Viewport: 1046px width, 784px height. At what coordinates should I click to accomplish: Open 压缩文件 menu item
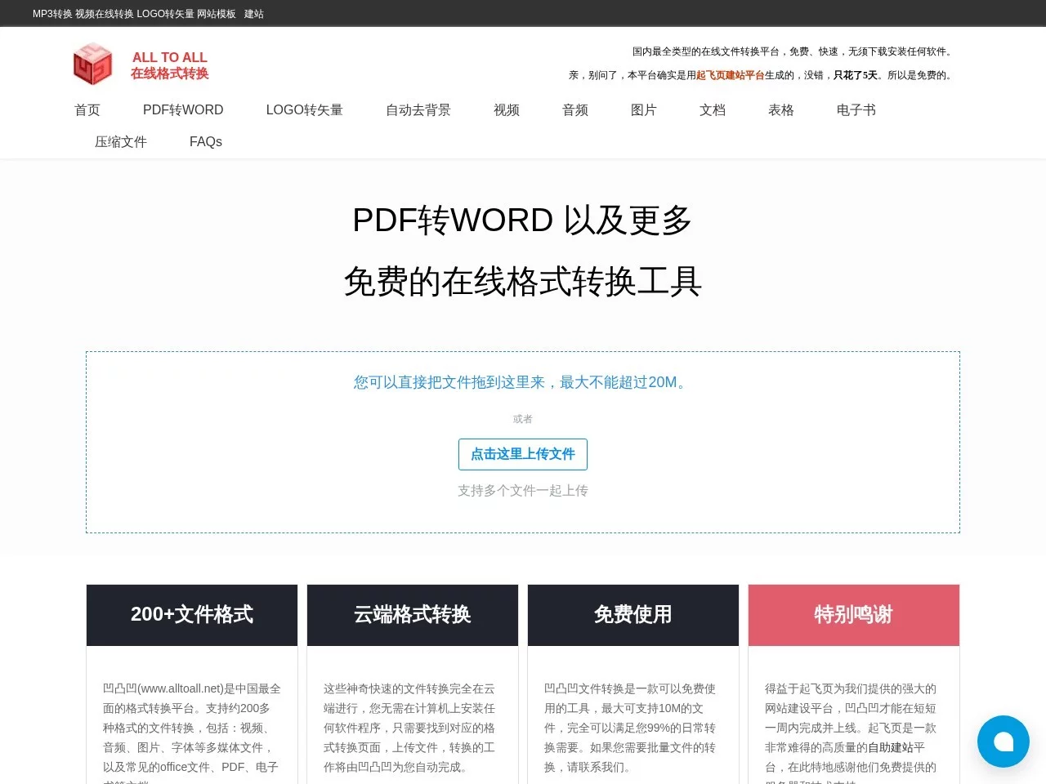tap(121, 142)
